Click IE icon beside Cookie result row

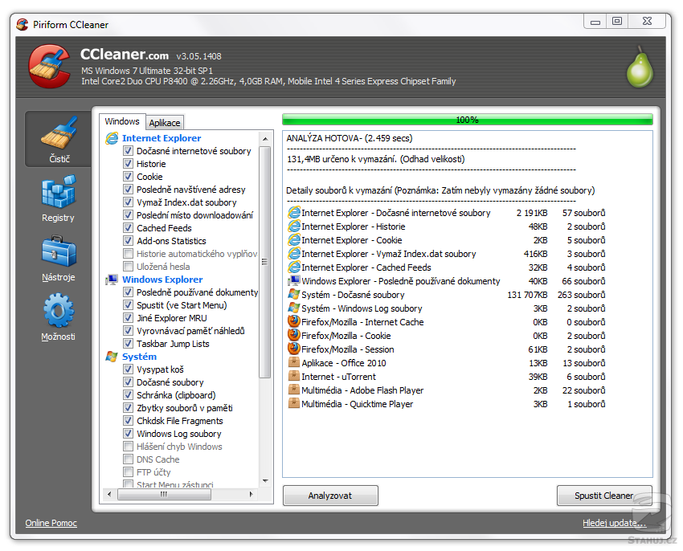click(x=294, y=240)
